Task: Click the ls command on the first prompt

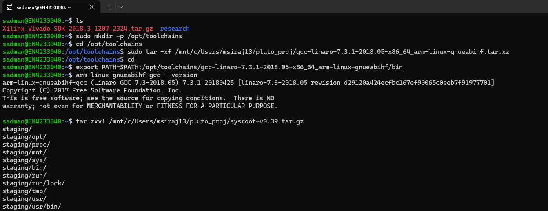Action: point(80,21)
